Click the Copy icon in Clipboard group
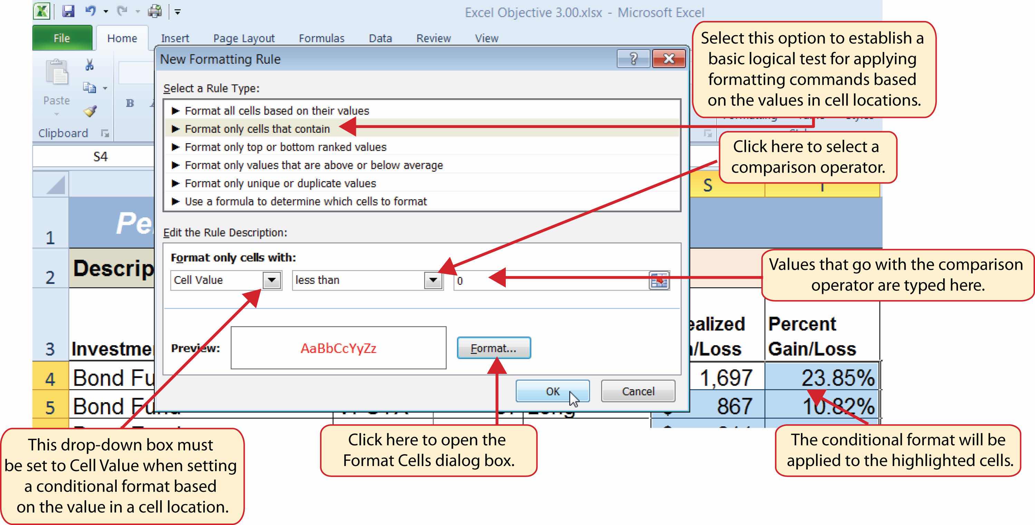This screenshot has height=525, width=1035. 89,87
